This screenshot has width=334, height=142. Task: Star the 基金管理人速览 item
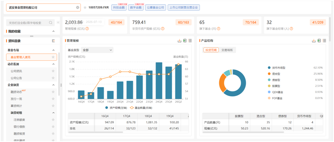tap(53, 57)
